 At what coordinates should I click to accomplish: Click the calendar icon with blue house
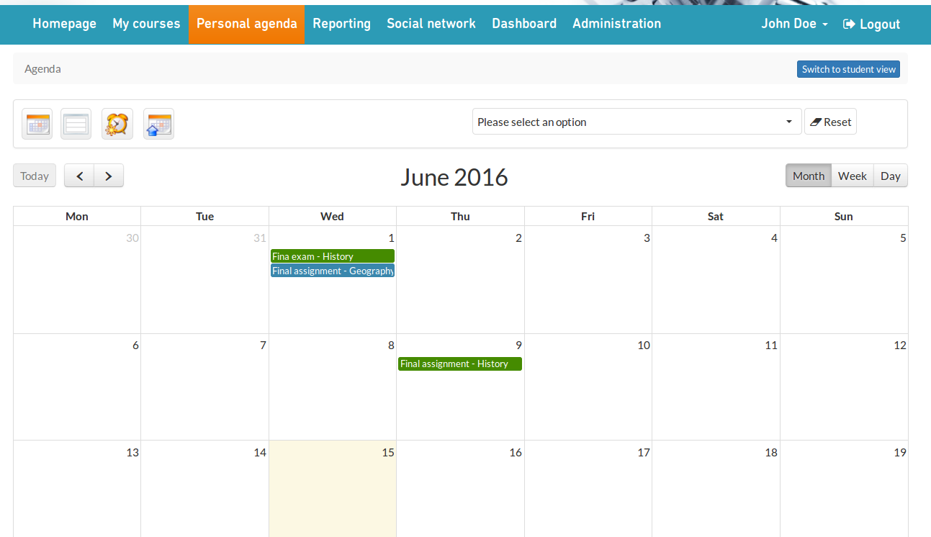tap(158, 124)
